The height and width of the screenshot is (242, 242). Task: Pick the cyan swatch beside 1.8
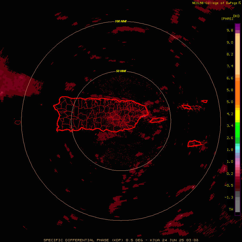click(237, 148)
